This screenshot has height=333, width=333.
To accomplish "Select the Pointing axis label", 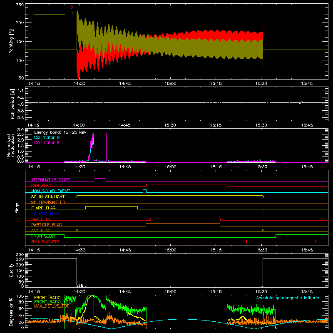I will pyautogui.click(x=11, y=41).
